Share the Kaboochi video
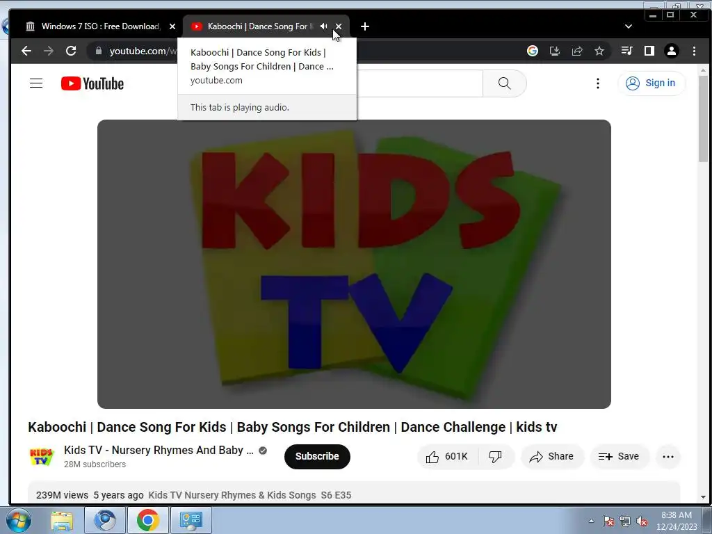 551,456
